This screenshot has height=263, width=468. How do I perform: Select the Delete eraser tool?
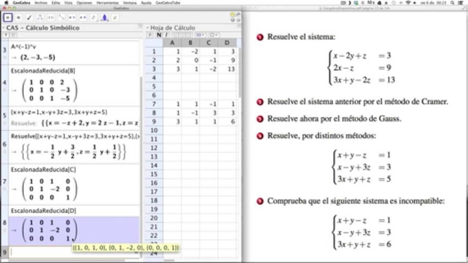115,18
